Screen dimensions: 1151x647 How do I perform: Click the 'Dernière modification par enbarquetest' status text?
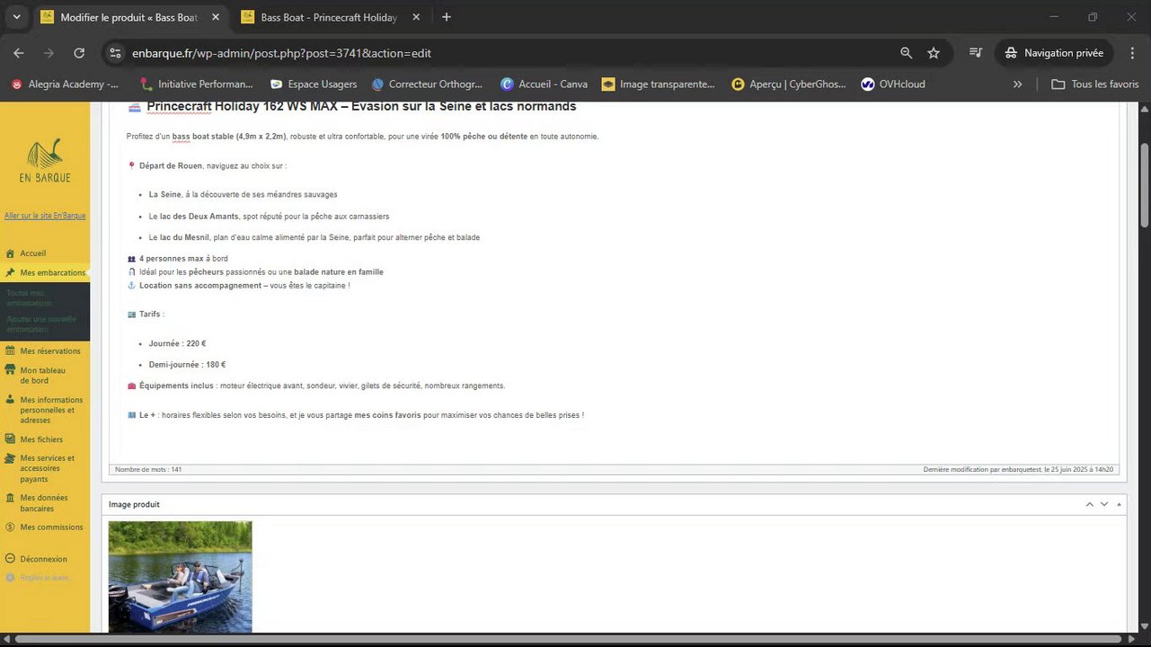(x=1018, y=469)
